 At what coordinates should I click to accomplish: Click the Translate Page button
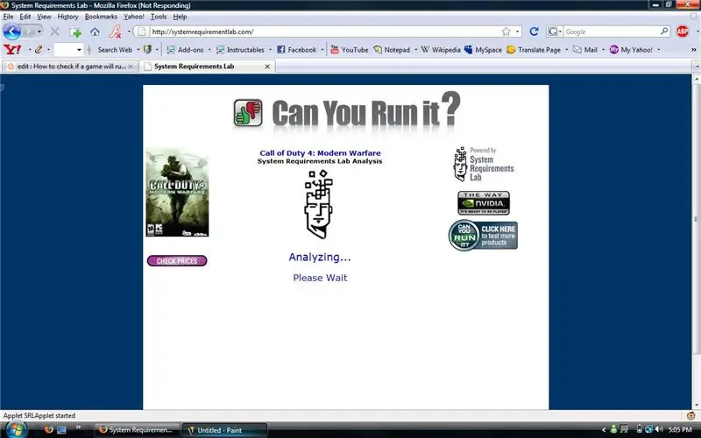(x=534, y=50)
